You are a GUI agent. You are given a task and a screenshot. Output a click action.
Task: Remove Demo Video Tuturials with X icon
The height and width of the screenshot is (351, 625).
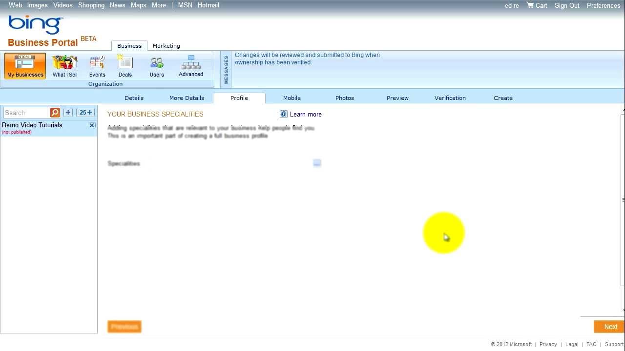pos(92,125)
